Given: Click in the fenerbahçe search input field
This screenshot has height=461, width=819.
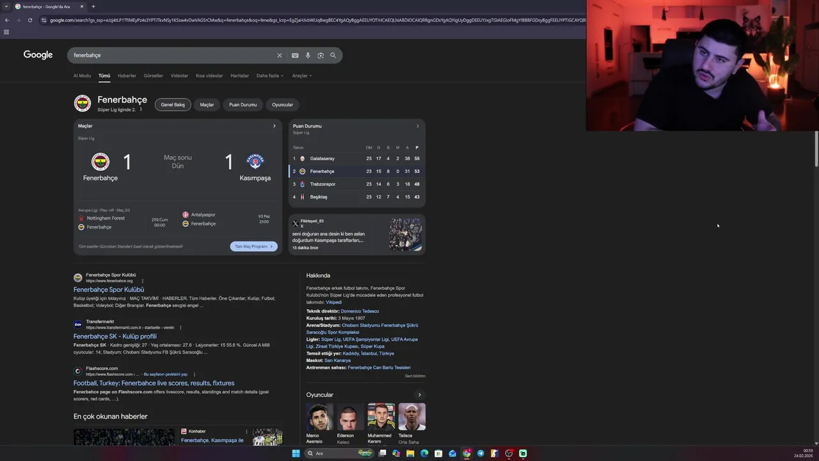Looking at the screenshot, I should pyautogui.click(x=173, y=55).
